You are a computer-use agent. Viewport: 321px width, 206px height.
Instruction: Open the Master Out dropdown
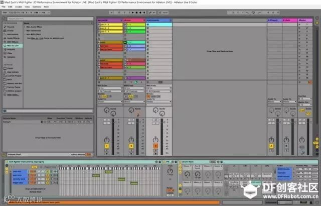pyautogui.click(x=305, y=105)
